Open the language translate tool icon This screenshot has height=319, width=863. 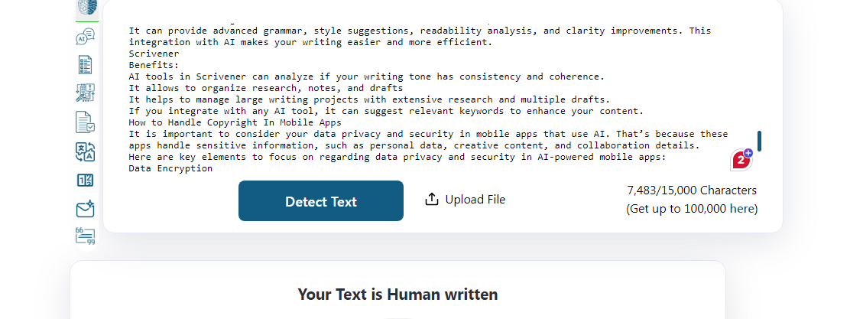click(86, 151)
